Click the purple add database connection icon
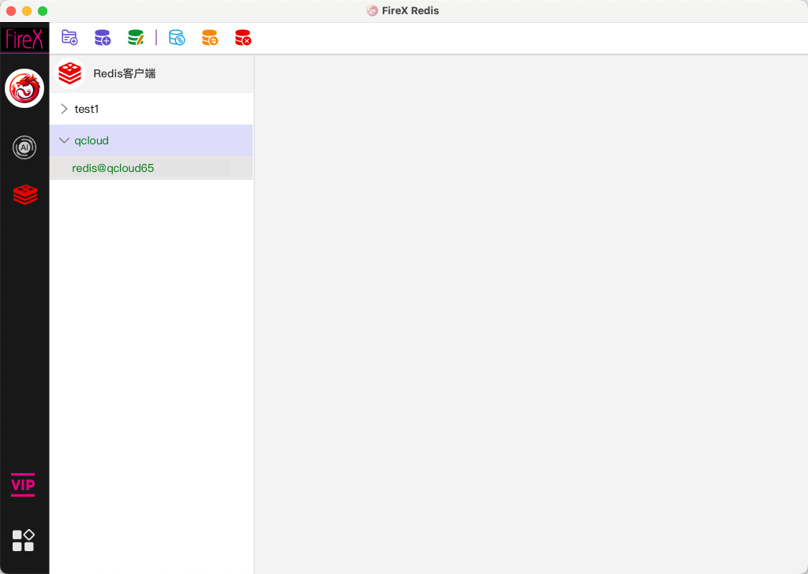Screen dimensions: 808x574 tap(103, 37)
